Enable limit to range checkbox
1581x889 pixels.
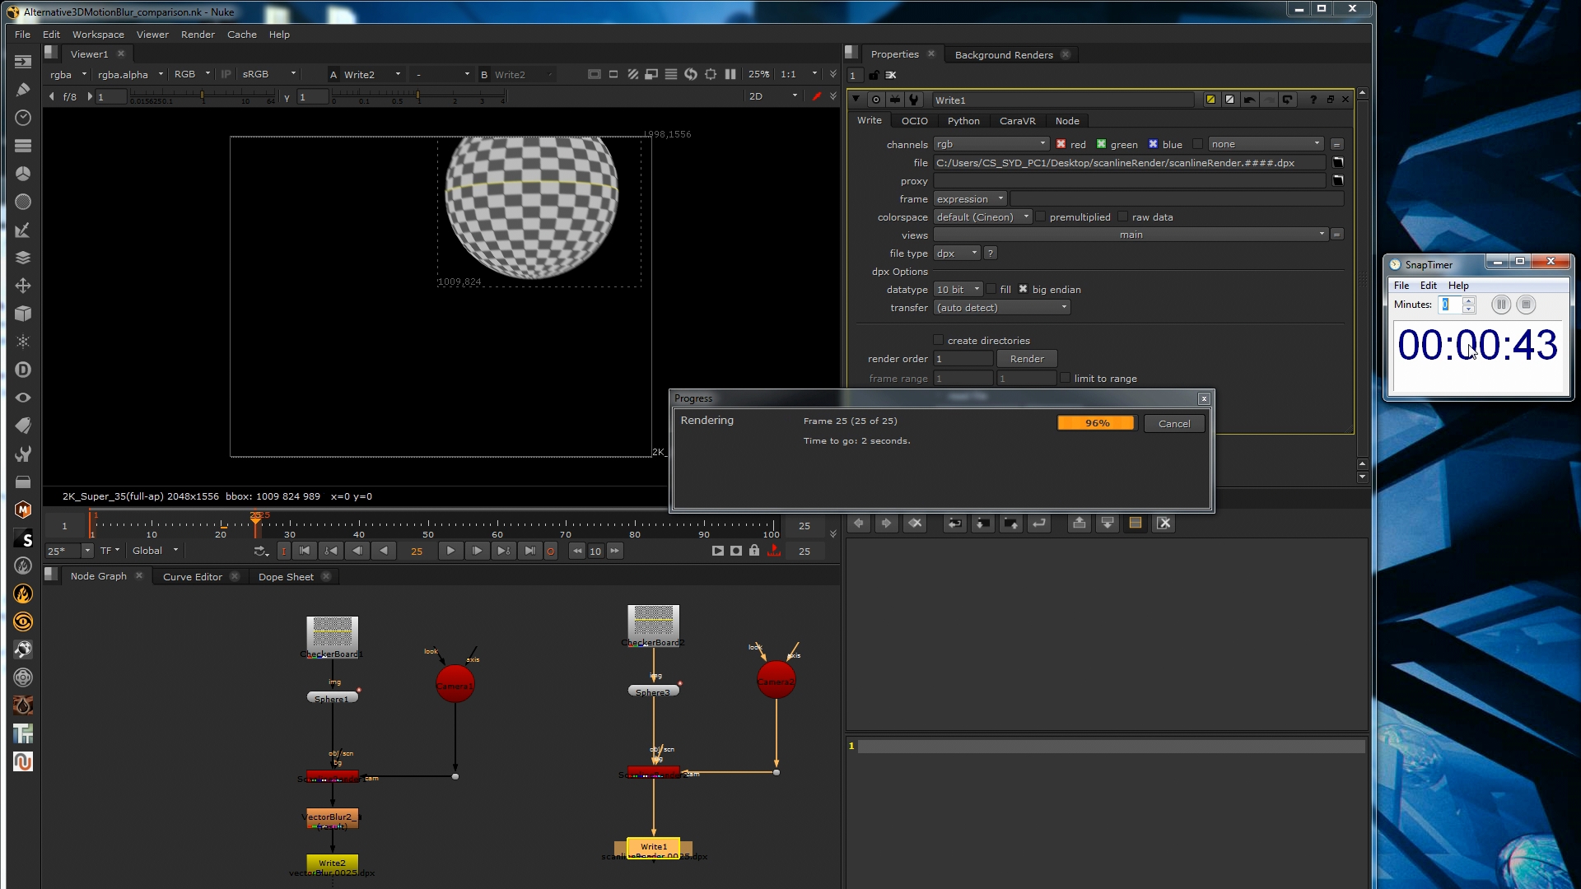[1066, 378]
